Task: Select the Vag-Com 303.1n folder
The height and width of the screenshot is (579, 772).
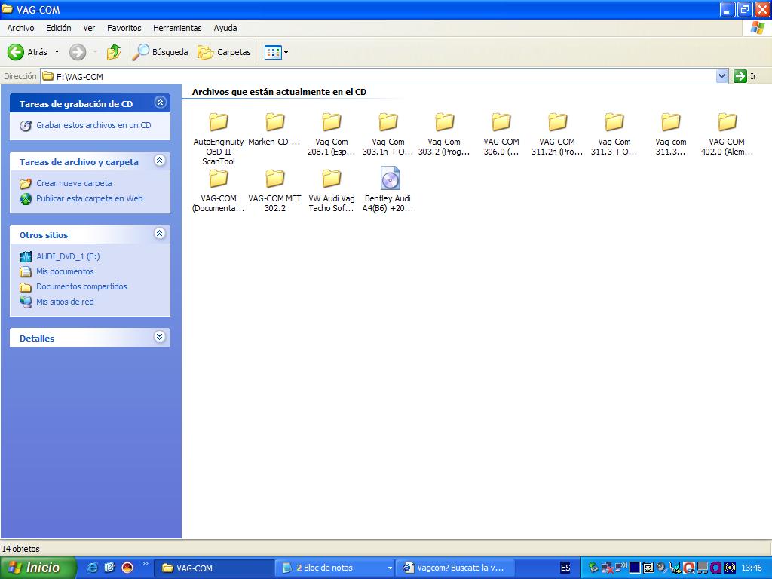Action: click(x=388, y=134)
